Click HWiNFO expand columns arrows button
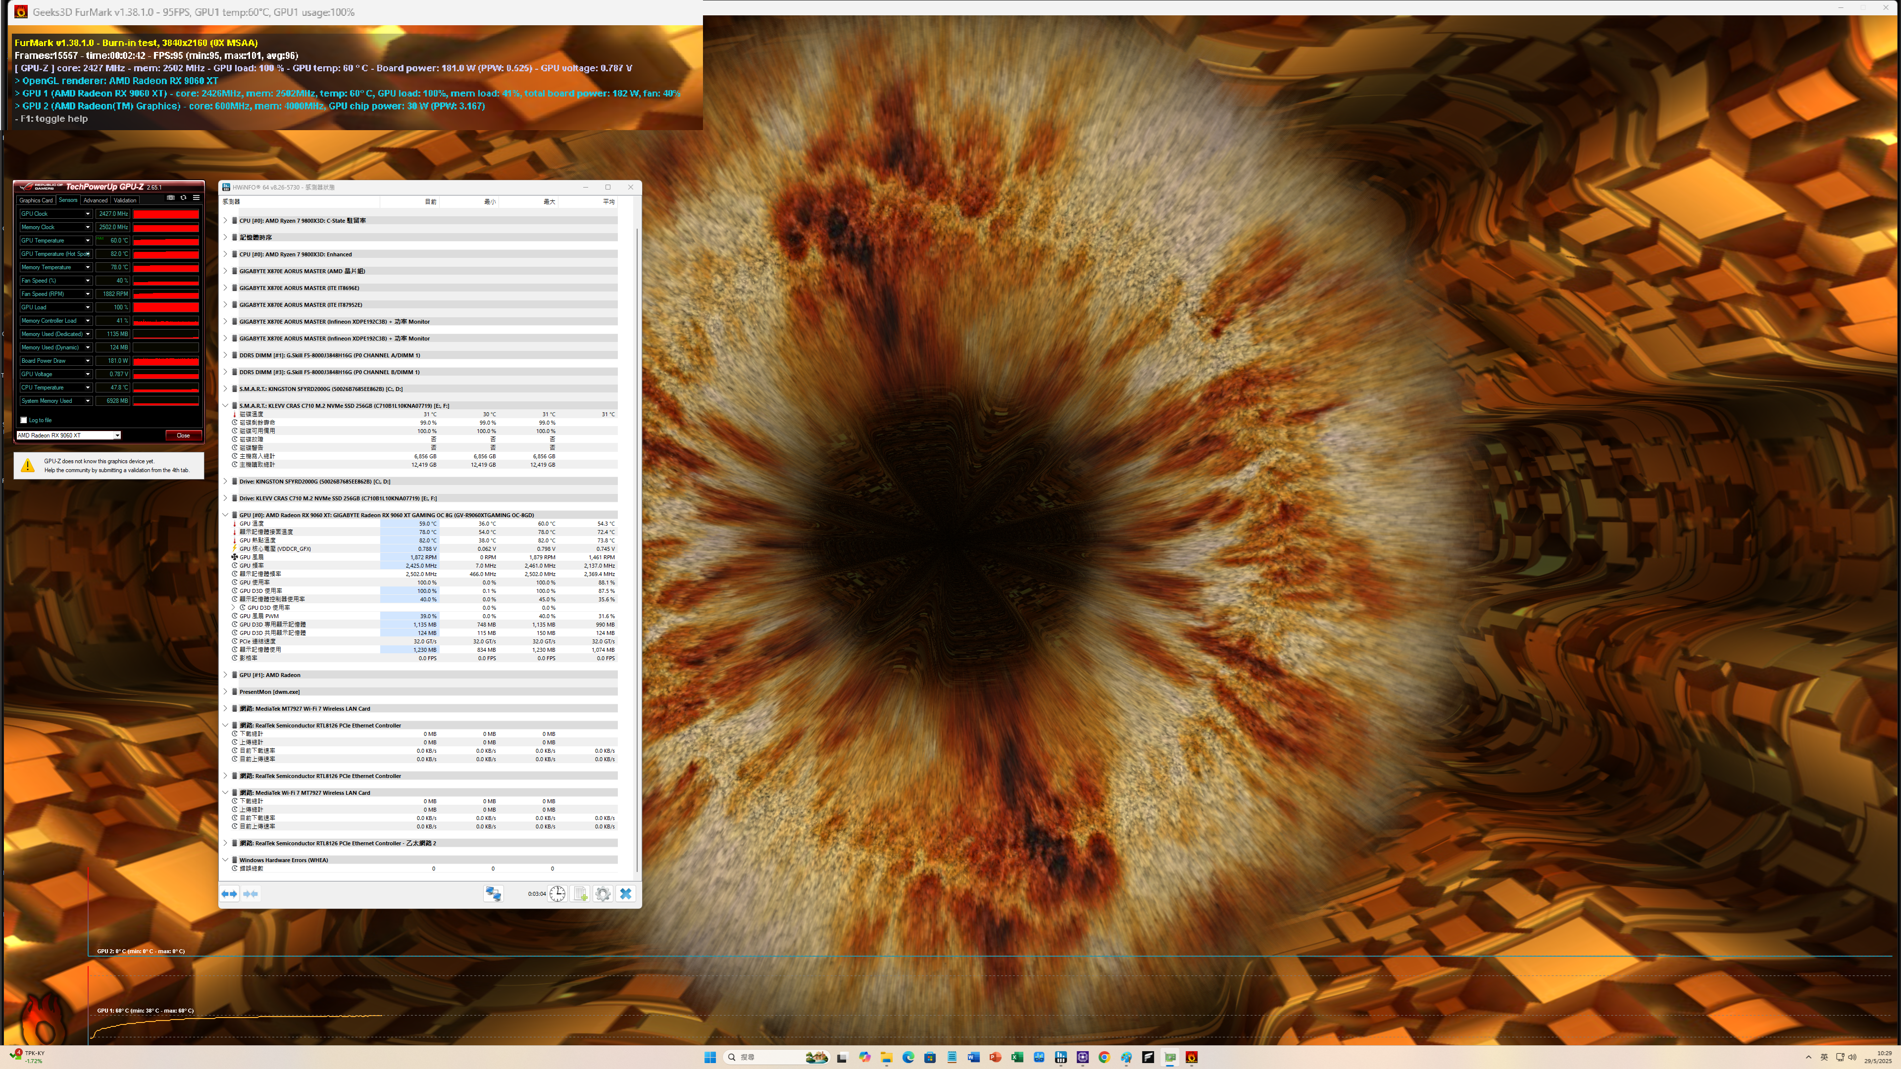Screen dimensions: 1901x1069 tap(230, 893)
